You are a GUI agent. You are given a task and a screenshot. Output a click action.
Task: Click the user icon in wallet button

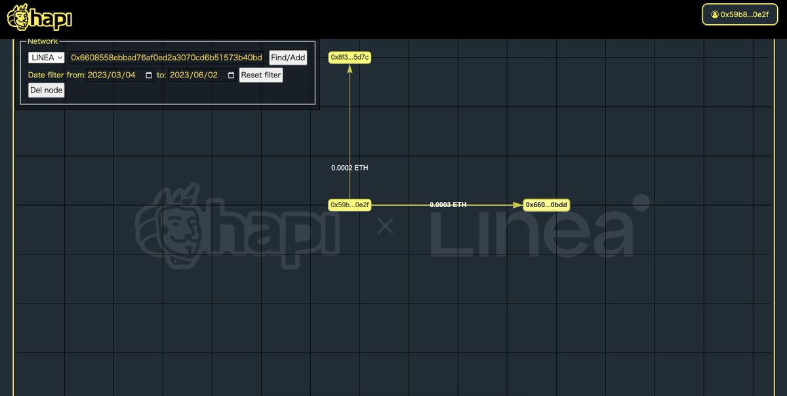pos(714,14)
